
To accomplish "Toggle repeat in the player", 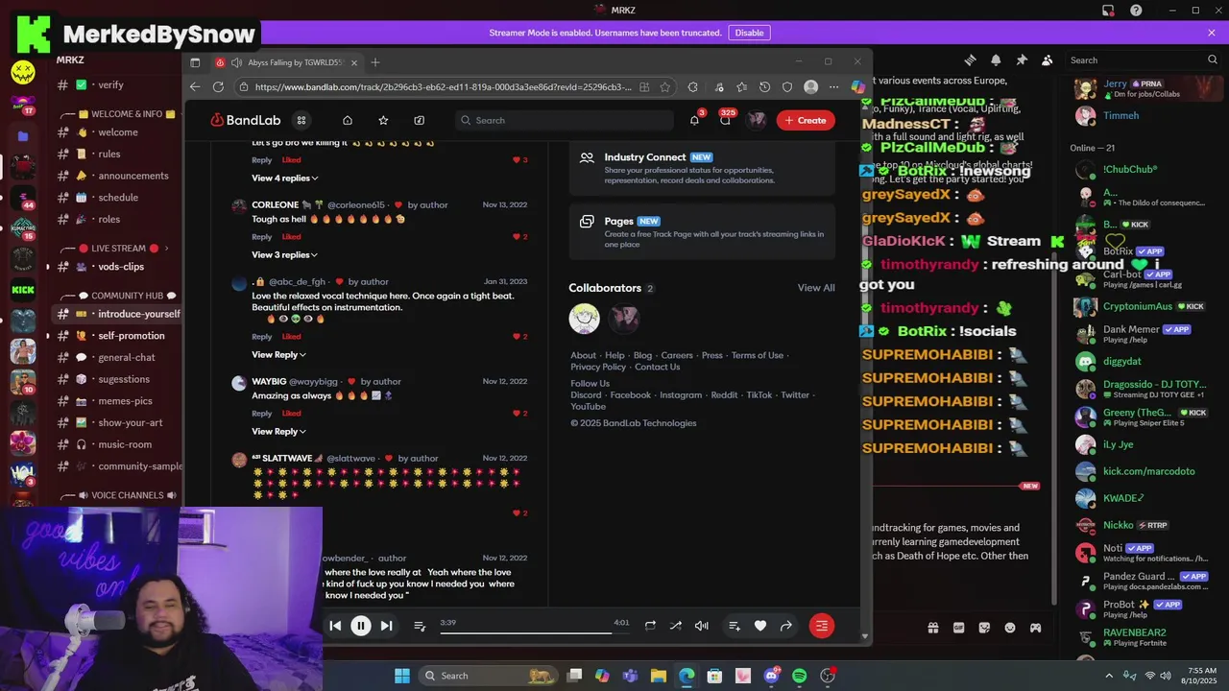I will 650,626.
